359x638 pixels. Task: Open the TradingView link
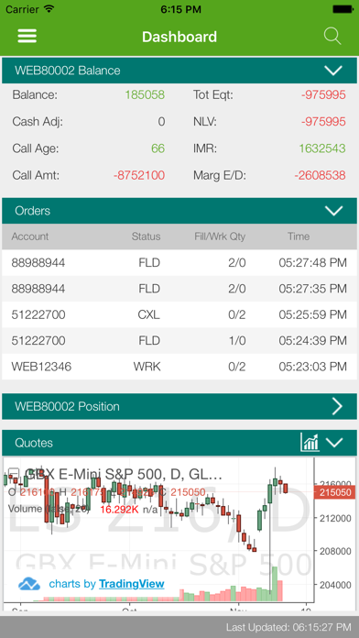coord(131,584)
